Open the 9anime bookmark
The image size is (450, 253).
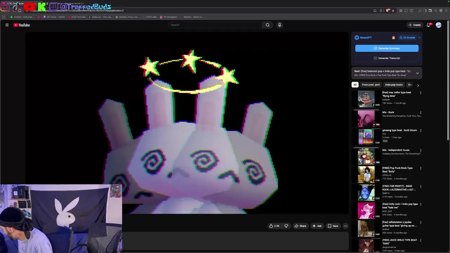tap(192, 17)
